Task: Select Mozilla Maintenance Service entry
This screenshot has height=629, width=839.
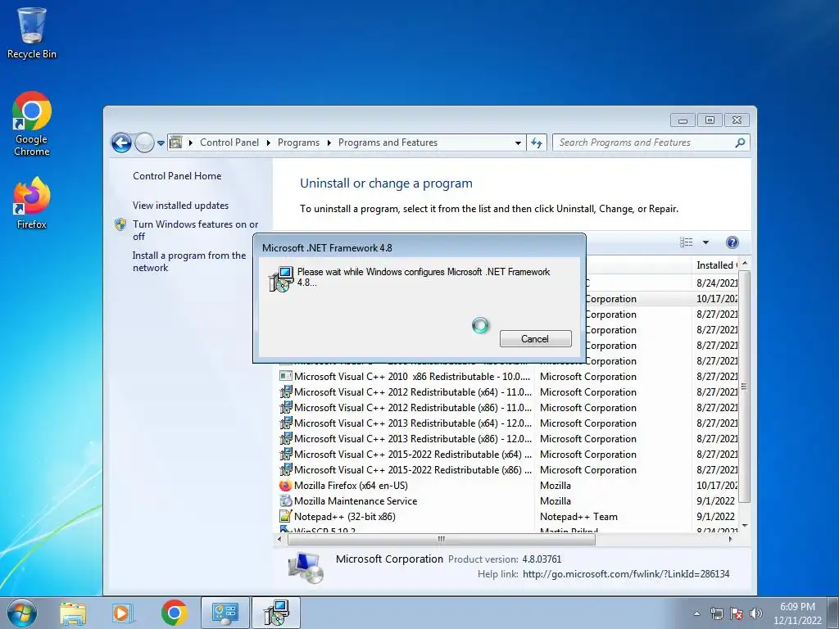Action: 508,500
